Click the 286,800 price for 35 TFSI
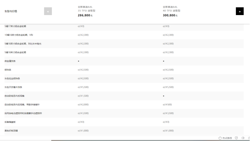Image resolution: width=250 pixels, height=141 pixels. pos(85,15)
